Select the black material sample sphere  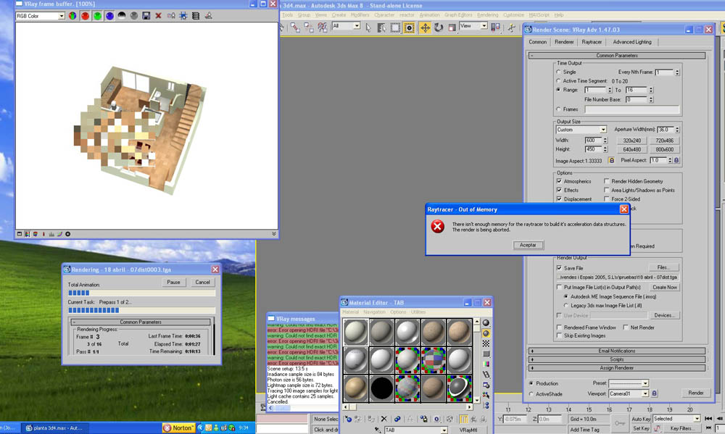coord(382,388)
